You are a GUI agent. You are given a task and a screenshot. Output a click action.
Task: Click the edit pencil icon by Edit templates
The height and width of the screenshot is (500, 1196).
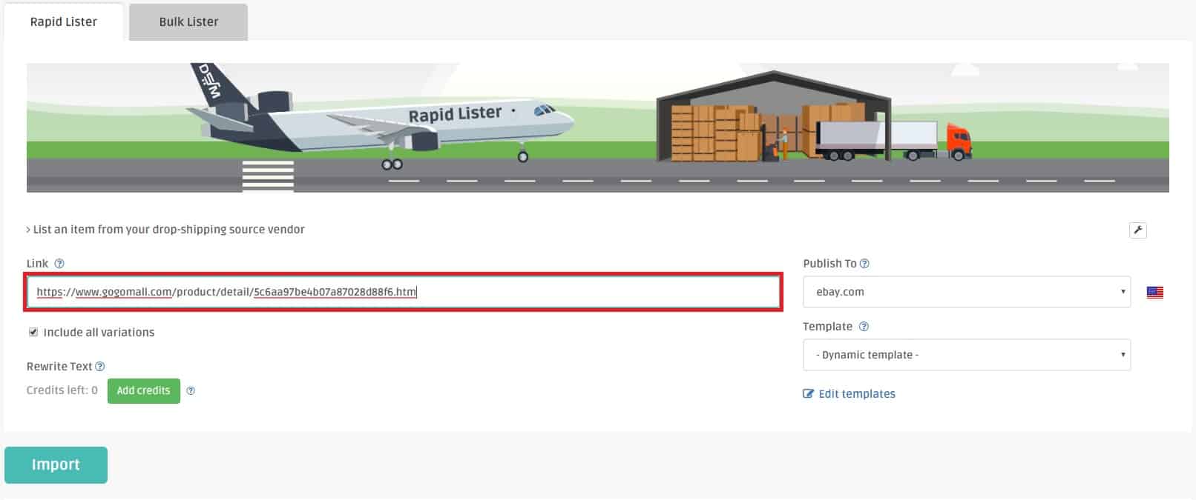pos(808,393)
